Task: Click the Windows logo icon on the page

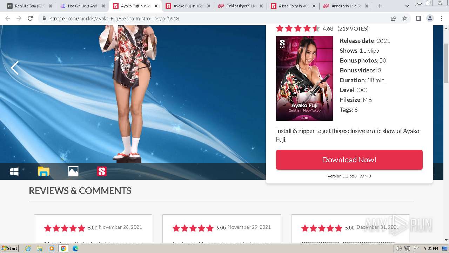Action: pyautogui.click(x=14, y=171)
